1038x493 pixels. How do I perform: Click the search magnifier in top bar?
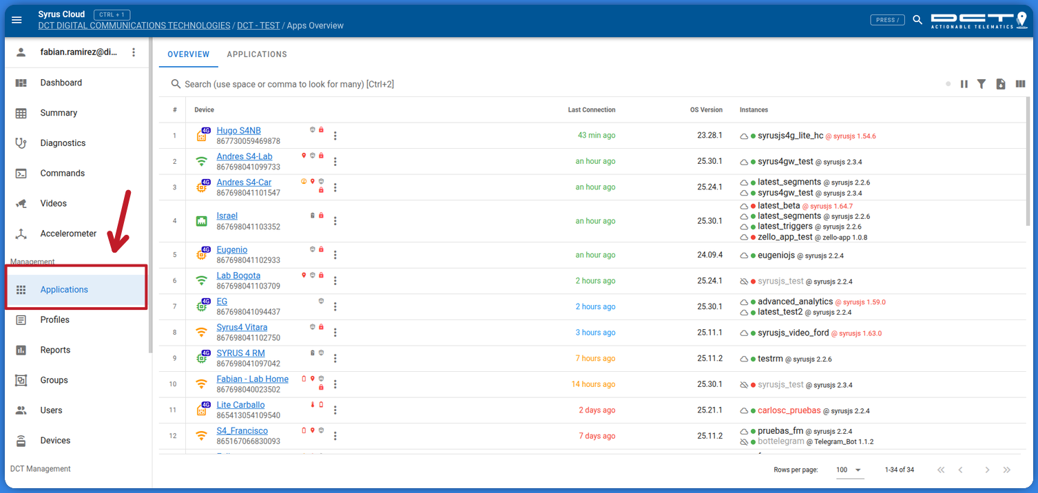pyautogui.click(x=917, y=20)
